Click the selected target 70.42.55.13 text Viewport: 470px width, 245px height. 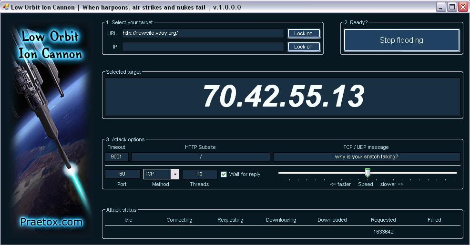click(x=283, y=96)
